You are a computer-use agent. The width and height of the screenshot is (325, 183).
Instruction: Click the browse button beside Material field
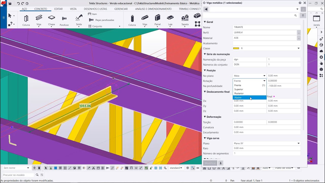pos(299,38)
